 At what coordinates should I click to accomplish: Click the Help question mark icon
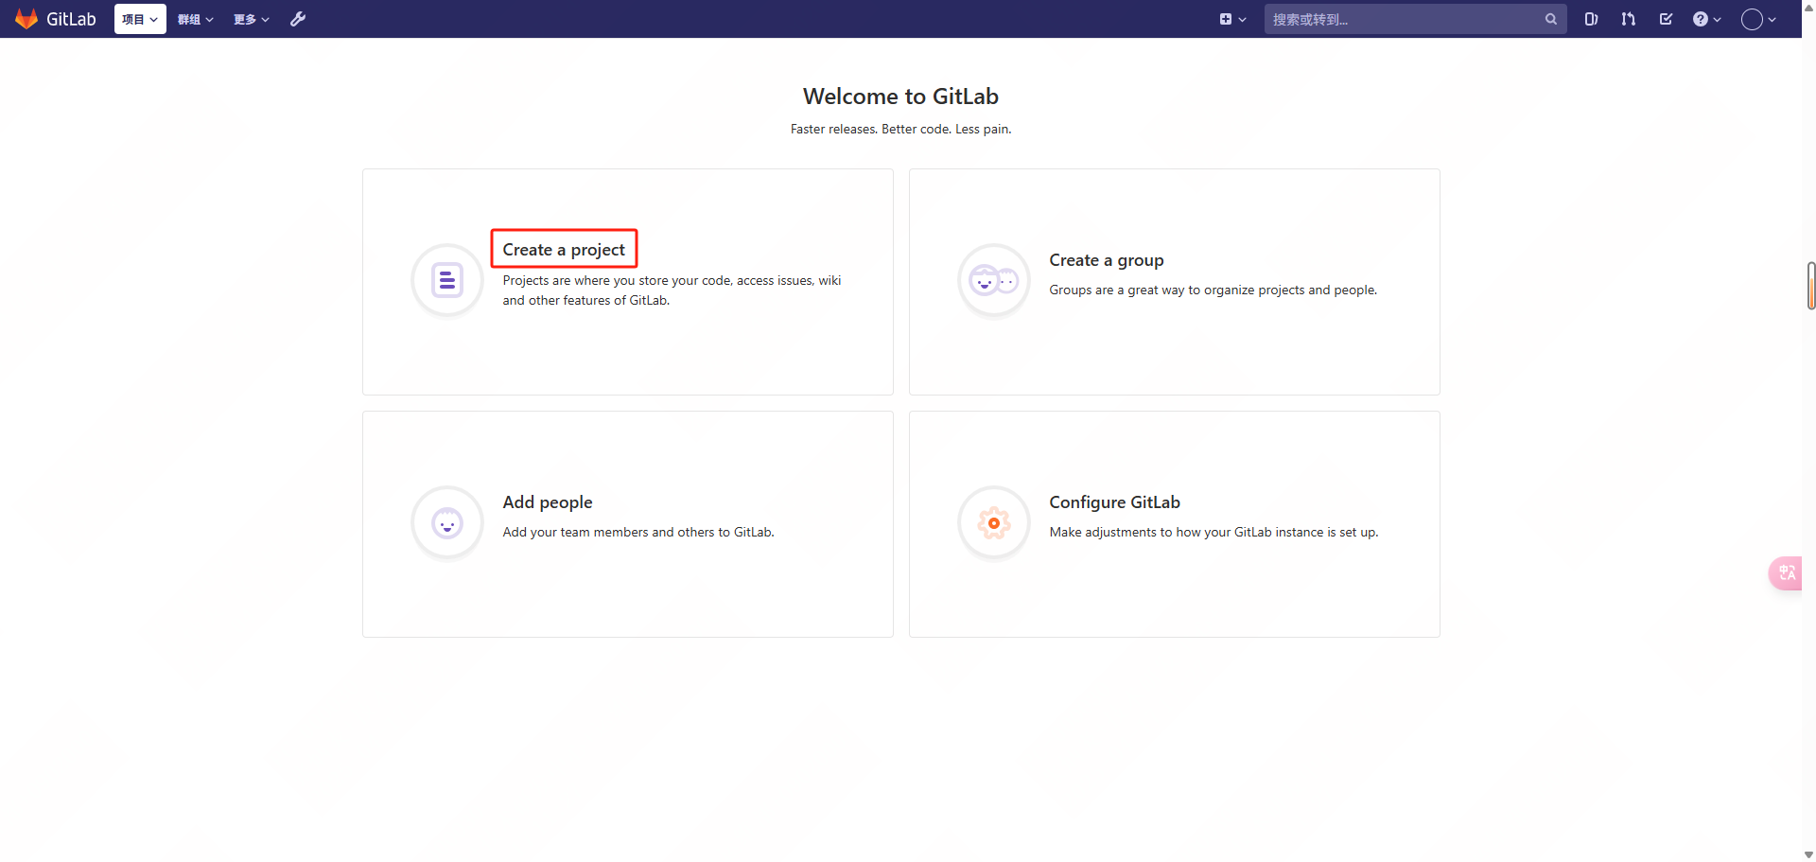click(x=1701, y=19)
